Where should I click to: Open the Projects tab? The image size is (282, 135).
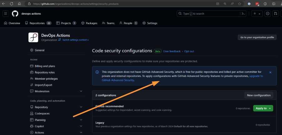(x=66, y=23)
